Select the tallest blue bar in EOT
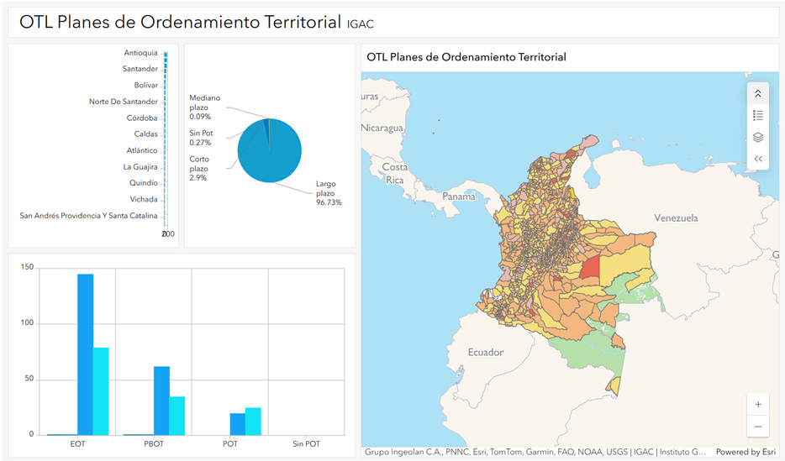The height and width of the screenshot is (461, 785). click(85, 354)
